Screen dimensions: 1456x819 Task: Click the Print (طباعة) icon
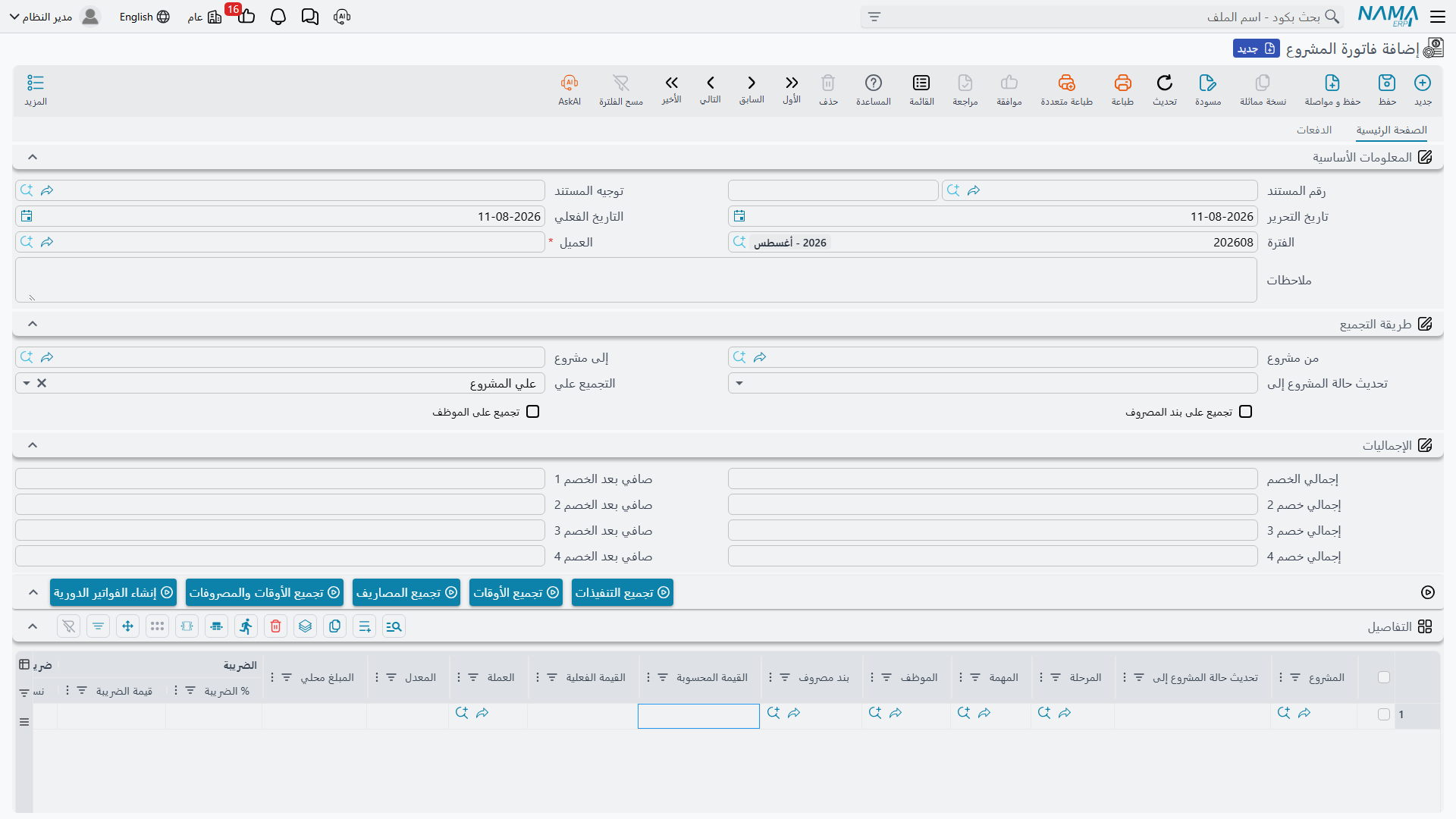[x=1122, y=83]
